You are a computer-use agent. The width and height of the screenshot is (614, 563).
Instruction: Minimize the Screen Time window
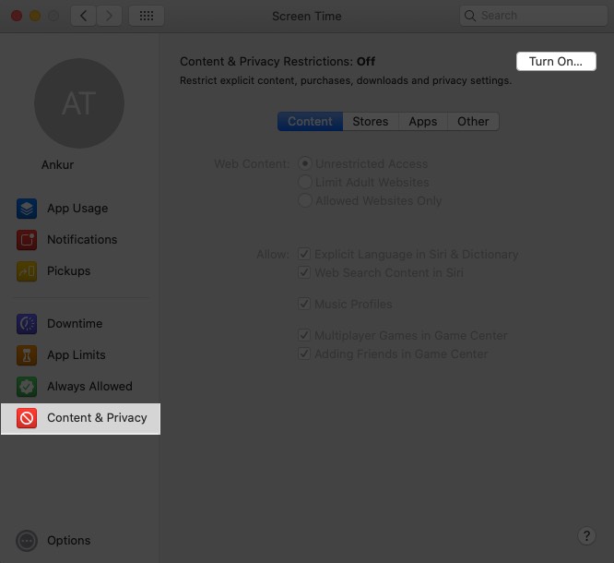pyautogui.click(x=35, y=16)
